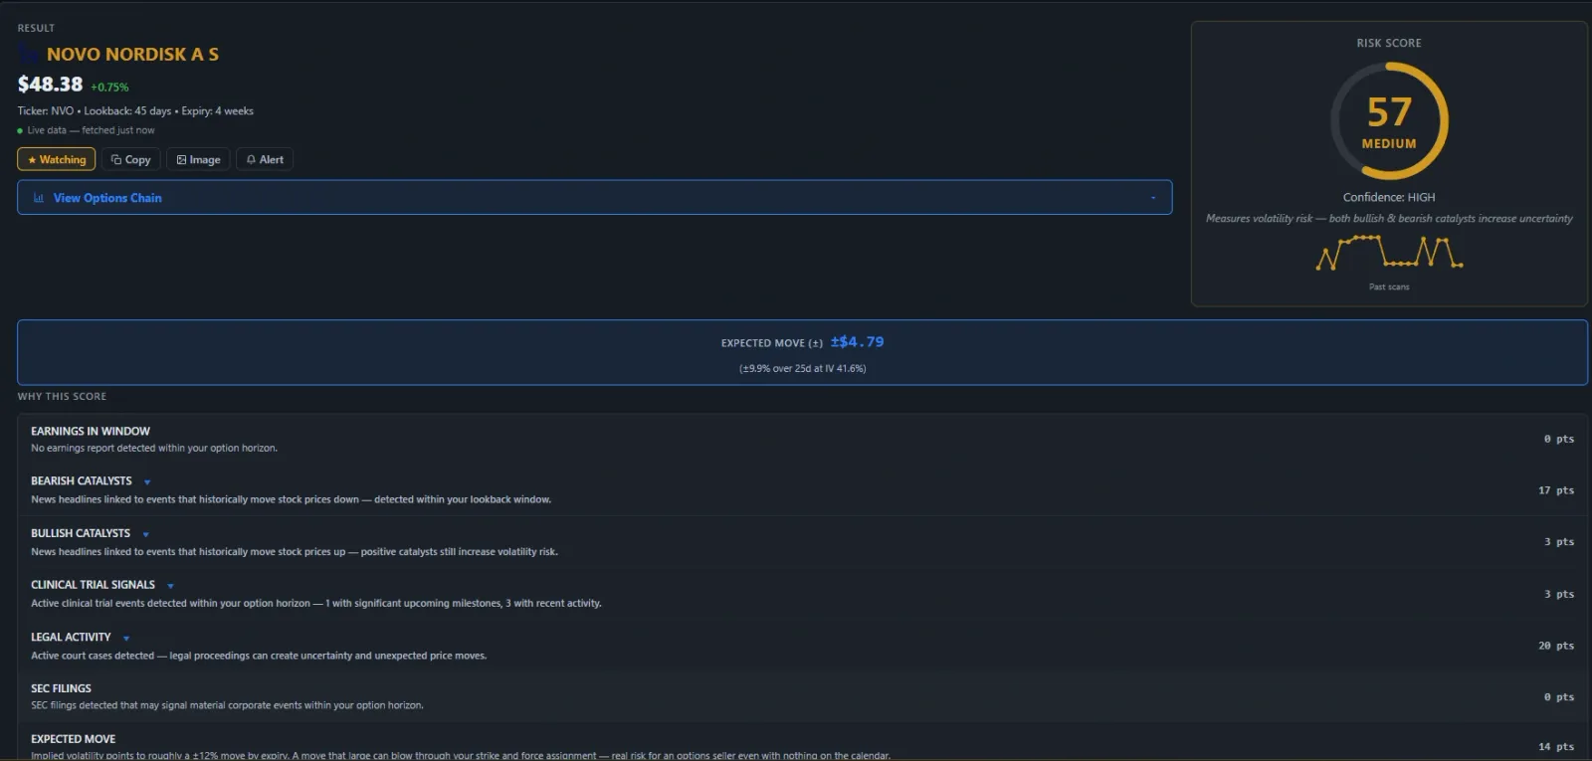The width and height of the screenshot is (1592, 761).
Task: Expand the Bearish Catalysts details arrow
Action: coord(147,482)
